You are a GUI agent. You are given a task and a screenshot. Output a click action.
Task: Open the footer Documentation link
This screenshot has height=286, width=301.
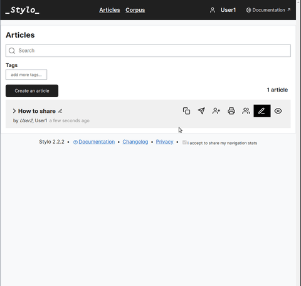pyautogui.click(x=97, y=142)
